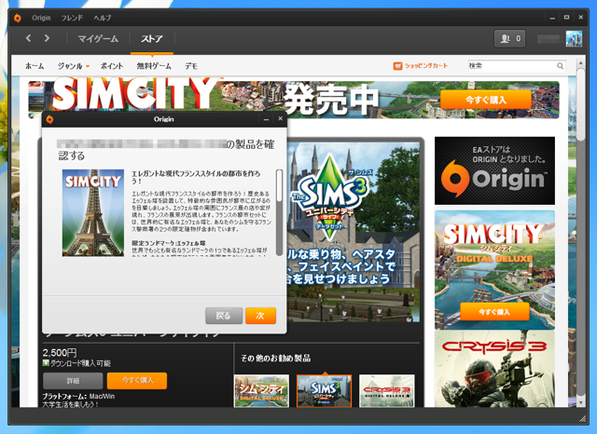
Task: Go forward with the right arrow
Action: (x=47, y=38)
